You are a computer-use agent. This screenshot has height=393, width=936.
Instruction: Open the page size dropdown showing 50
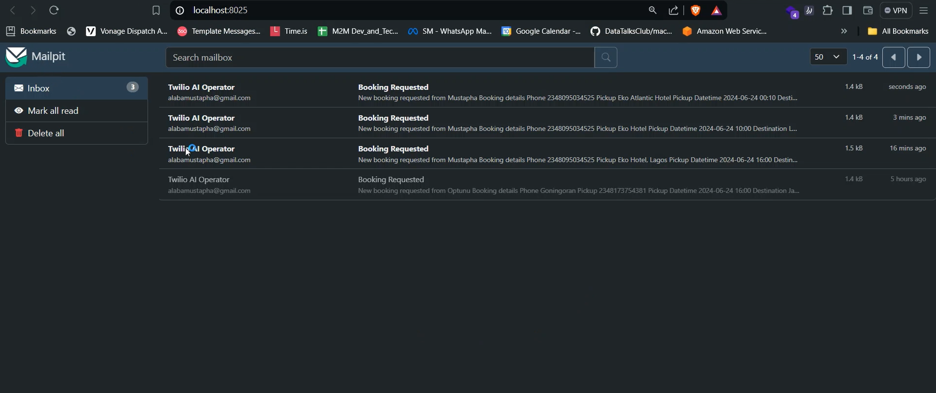828,57
